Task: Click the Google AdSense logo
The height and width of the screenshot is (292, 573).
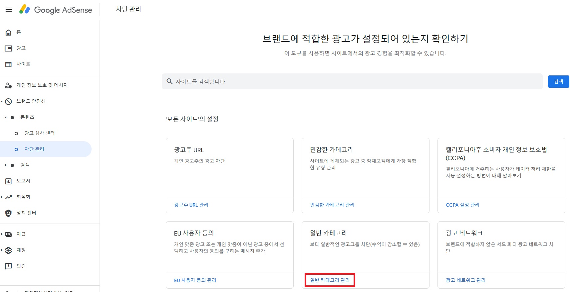Action: (x=56, y=10)
